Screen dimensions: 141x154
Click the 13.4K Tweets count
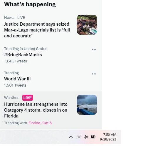pos(16,61)
